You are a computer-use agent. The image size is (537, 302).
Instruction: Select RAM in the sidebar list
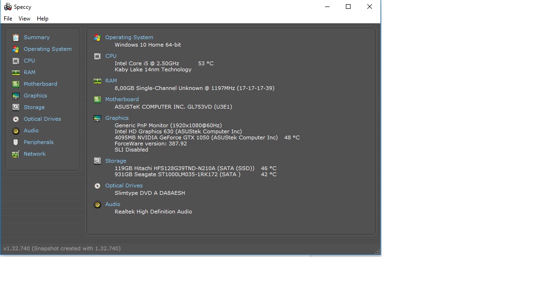click(x=29, y=72)
